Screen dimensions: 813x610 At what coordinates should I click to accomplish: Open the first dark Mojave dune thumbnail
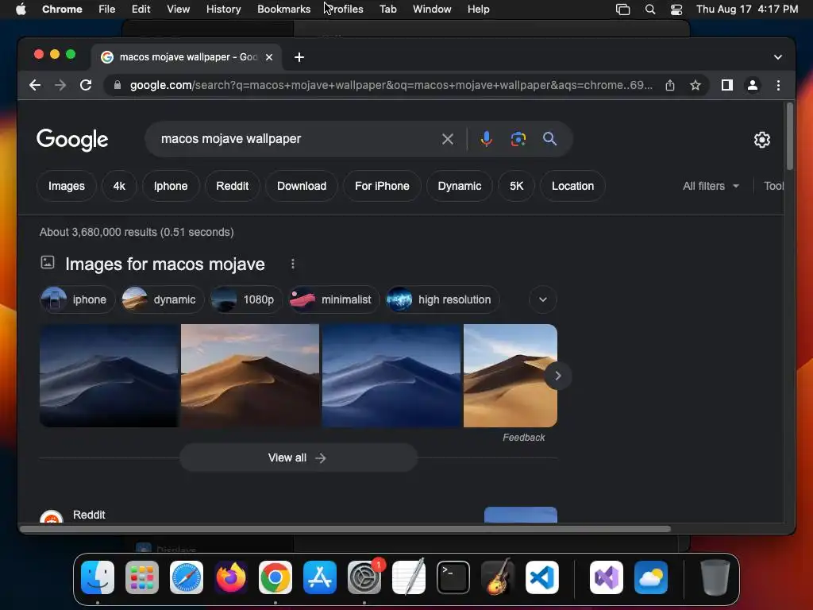(x=109, y=376)
